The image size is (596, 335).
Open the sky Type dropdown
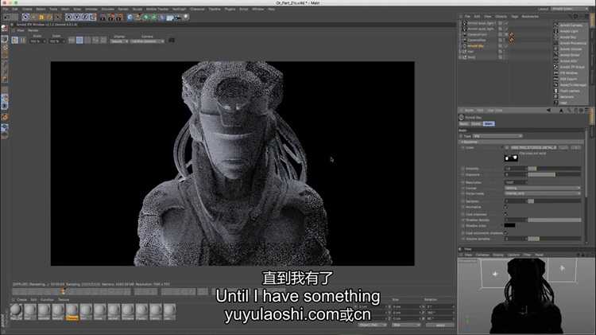[x=497, y=136]
